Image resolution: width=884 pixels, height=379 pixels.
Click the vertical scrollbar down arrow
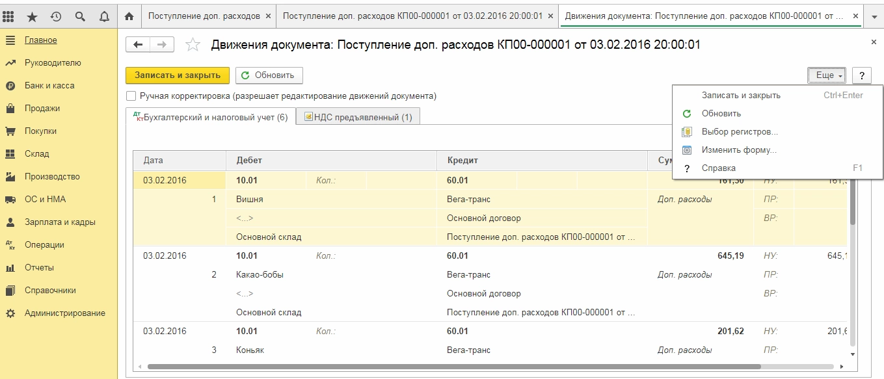point(853,354)
